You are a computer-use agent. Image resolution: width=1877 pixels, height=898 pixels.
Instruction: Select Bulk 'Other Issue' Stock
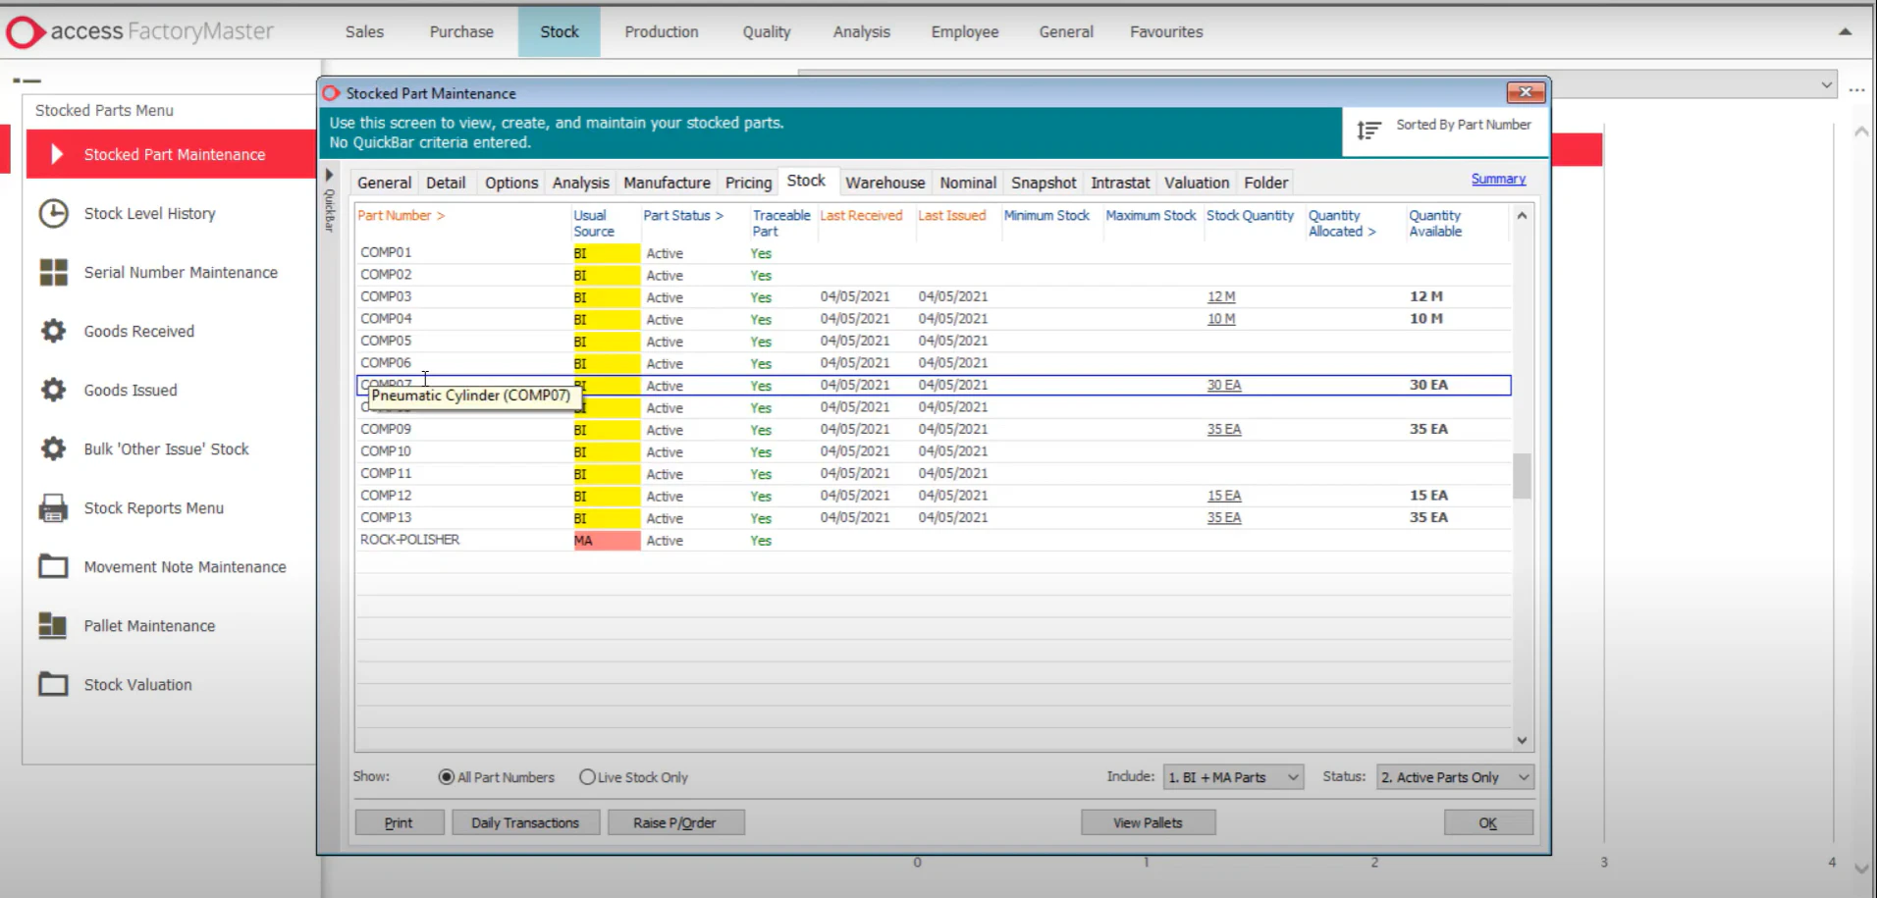[x=165, y=449]
